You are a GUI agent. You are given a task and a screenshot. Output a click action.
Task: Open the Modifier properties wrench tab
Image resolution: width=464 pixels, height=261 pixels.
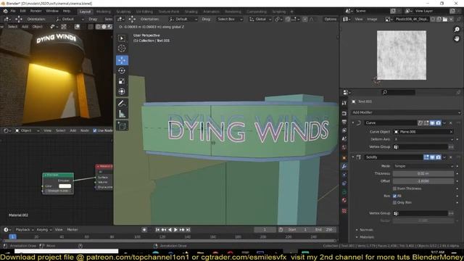[x=344, y=166]
